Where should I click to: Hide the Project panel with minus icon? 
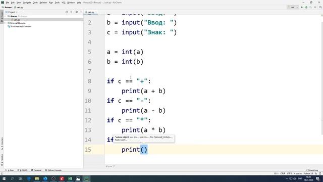click(81, 12)
